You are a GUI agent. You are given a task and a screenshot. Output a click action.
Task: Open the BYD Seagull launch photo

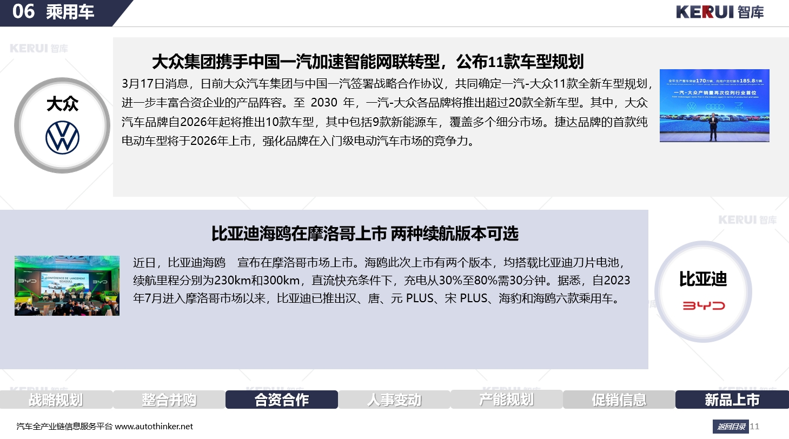click(x=67, y=285)
